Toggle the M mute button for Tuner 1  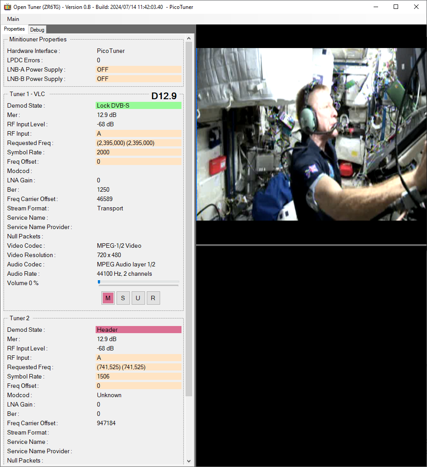108,298
